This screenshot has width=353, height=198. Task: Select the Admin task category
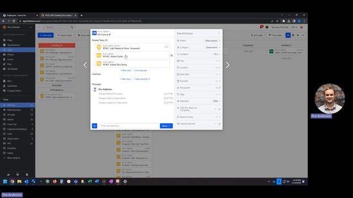click(10, 119)
